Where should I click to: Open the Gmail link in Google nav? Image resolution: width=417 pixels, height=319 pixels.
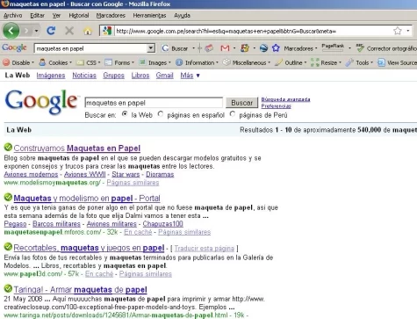click(x=164, y=76)
